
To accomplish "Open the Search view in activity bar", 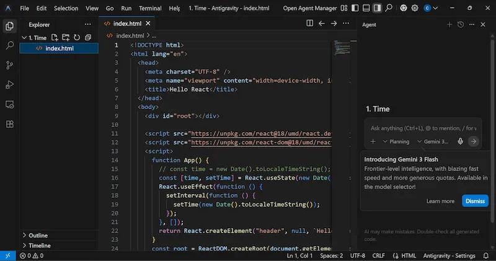I will [9, 45].
